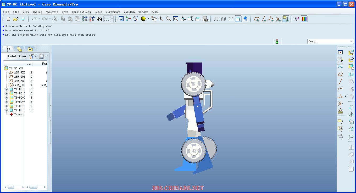Open an existing file via folder icon

(15, 19)
